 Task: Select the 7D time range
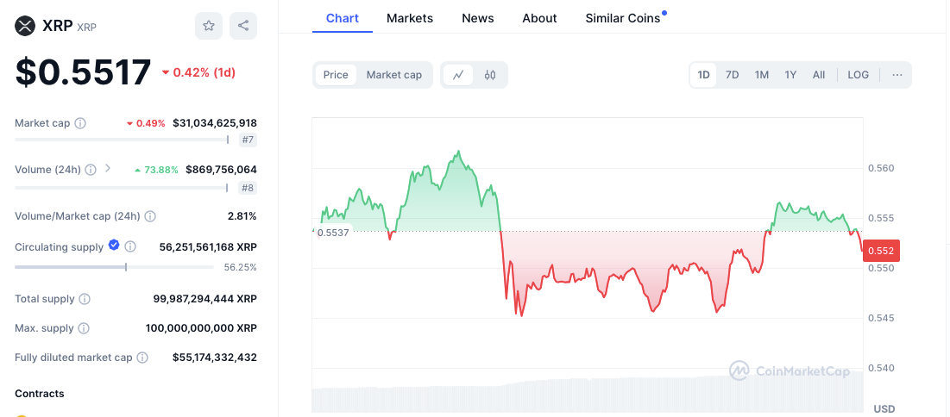(x=732, y=75)
